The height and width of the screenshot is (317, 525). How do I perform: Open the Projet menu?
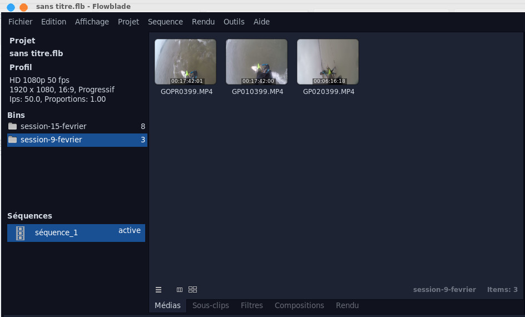click(128, 22)
